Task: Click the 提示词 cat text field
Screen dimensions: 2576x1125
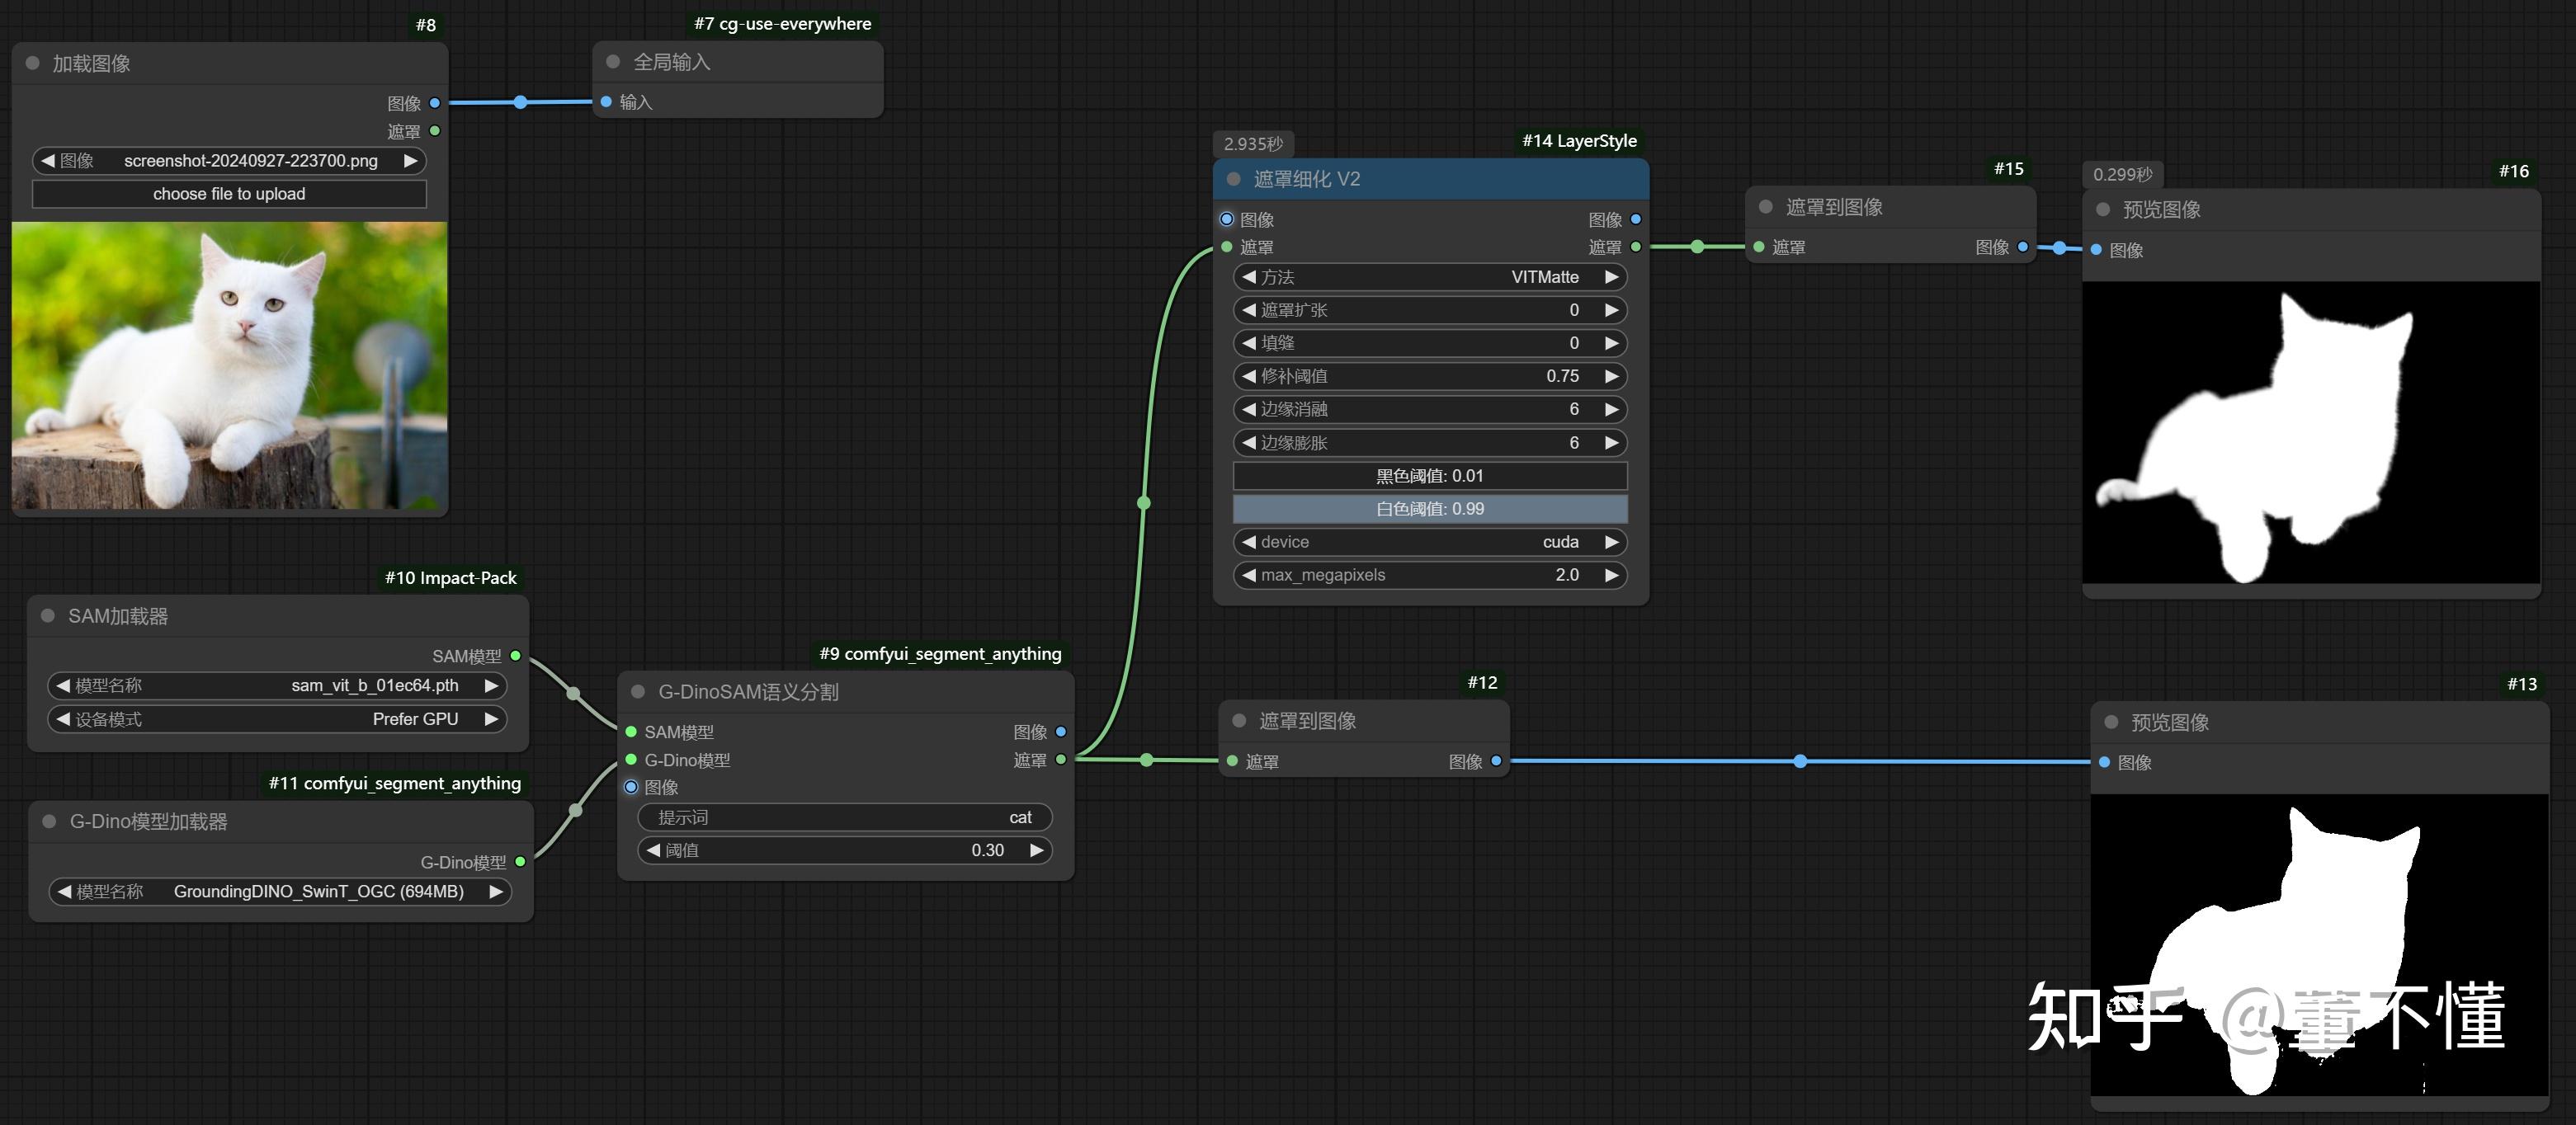Action: click(844, 817)
